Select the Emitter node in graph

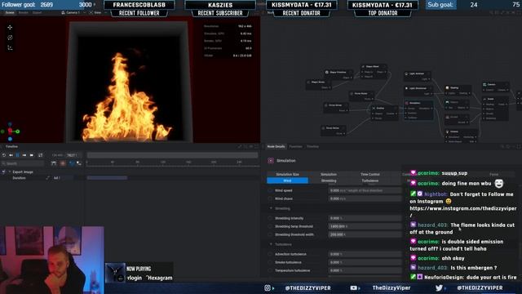pos(384,113)
